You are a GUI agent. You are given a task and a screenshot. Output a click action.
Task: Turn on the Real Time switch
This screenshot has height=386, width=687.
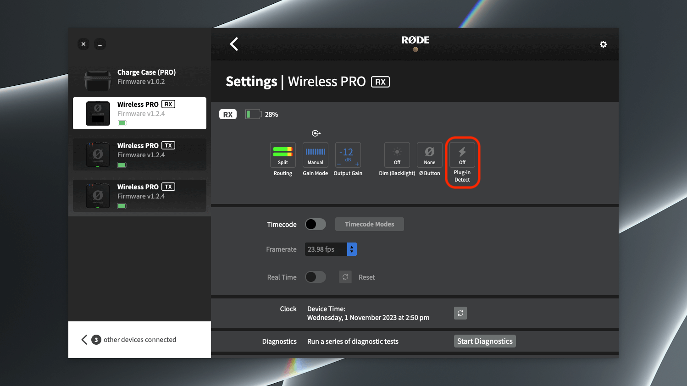315,277
